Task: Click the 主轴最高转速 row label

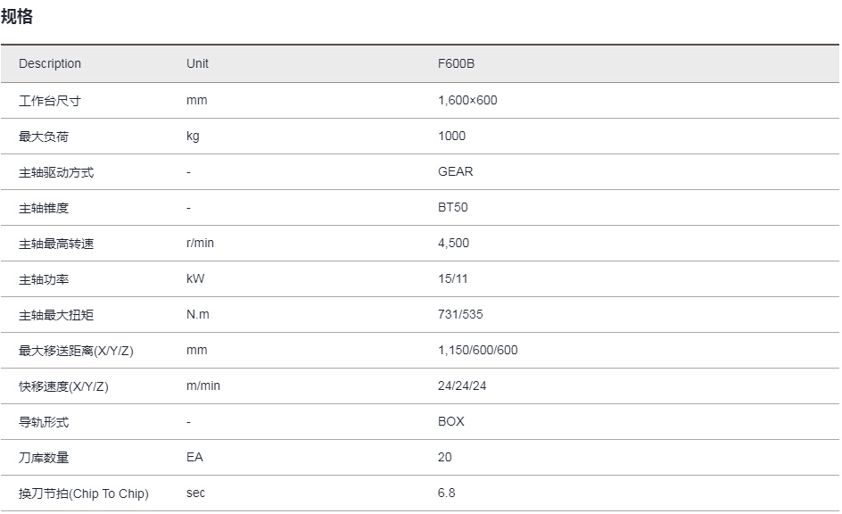Action: [x=56, y=244]
